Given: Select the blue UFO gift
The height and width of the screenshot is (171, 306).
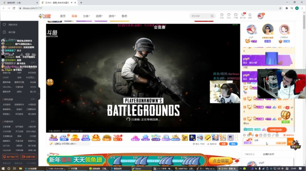Looking at the screenshot, I should (145, 138).
